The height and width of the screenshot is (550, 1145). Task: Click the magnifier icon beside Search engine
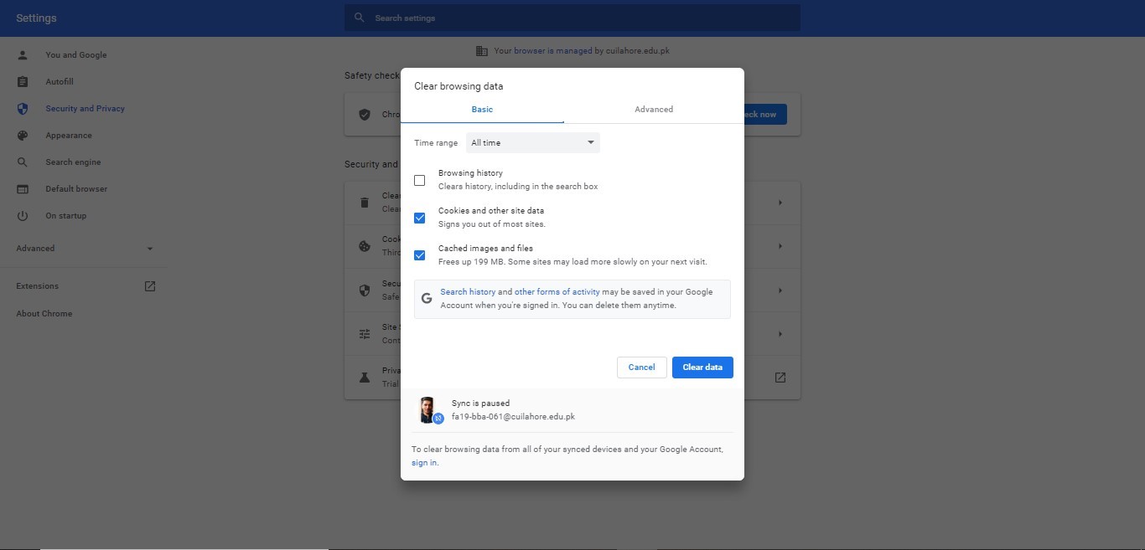[x=23, y=162]
